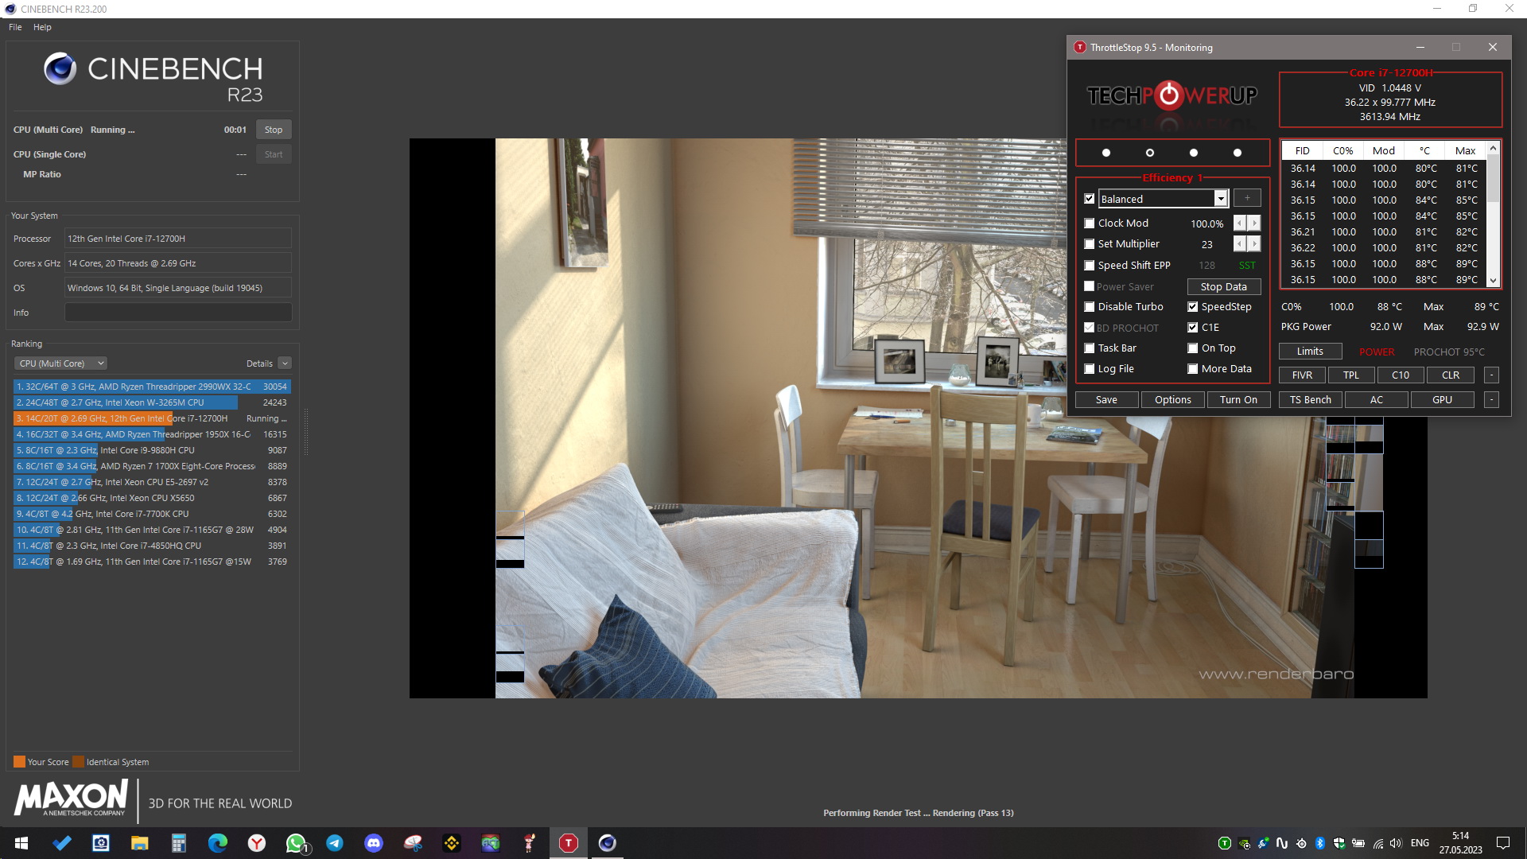Open the volume tray icon

point(1396,843)
